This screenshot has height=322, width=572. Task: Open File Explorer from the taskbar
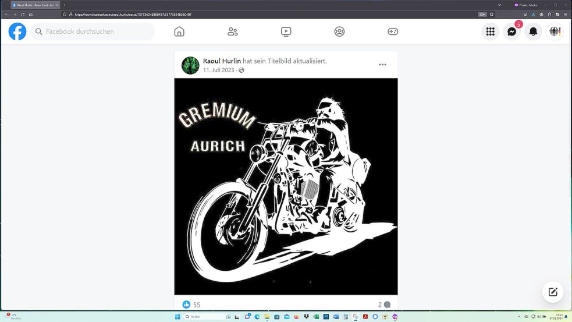click(267, 317)
